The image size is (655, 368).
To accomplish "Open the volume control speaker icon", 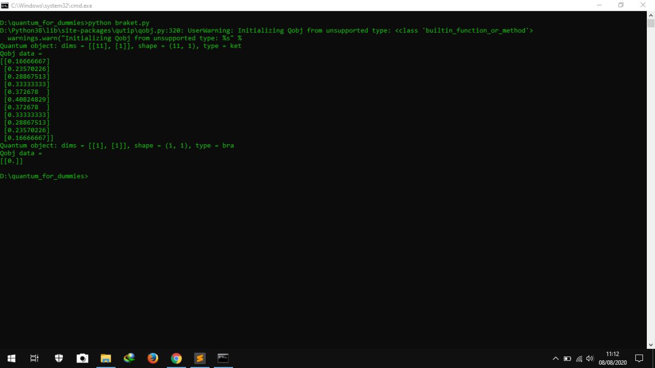I will pos(589,359).
